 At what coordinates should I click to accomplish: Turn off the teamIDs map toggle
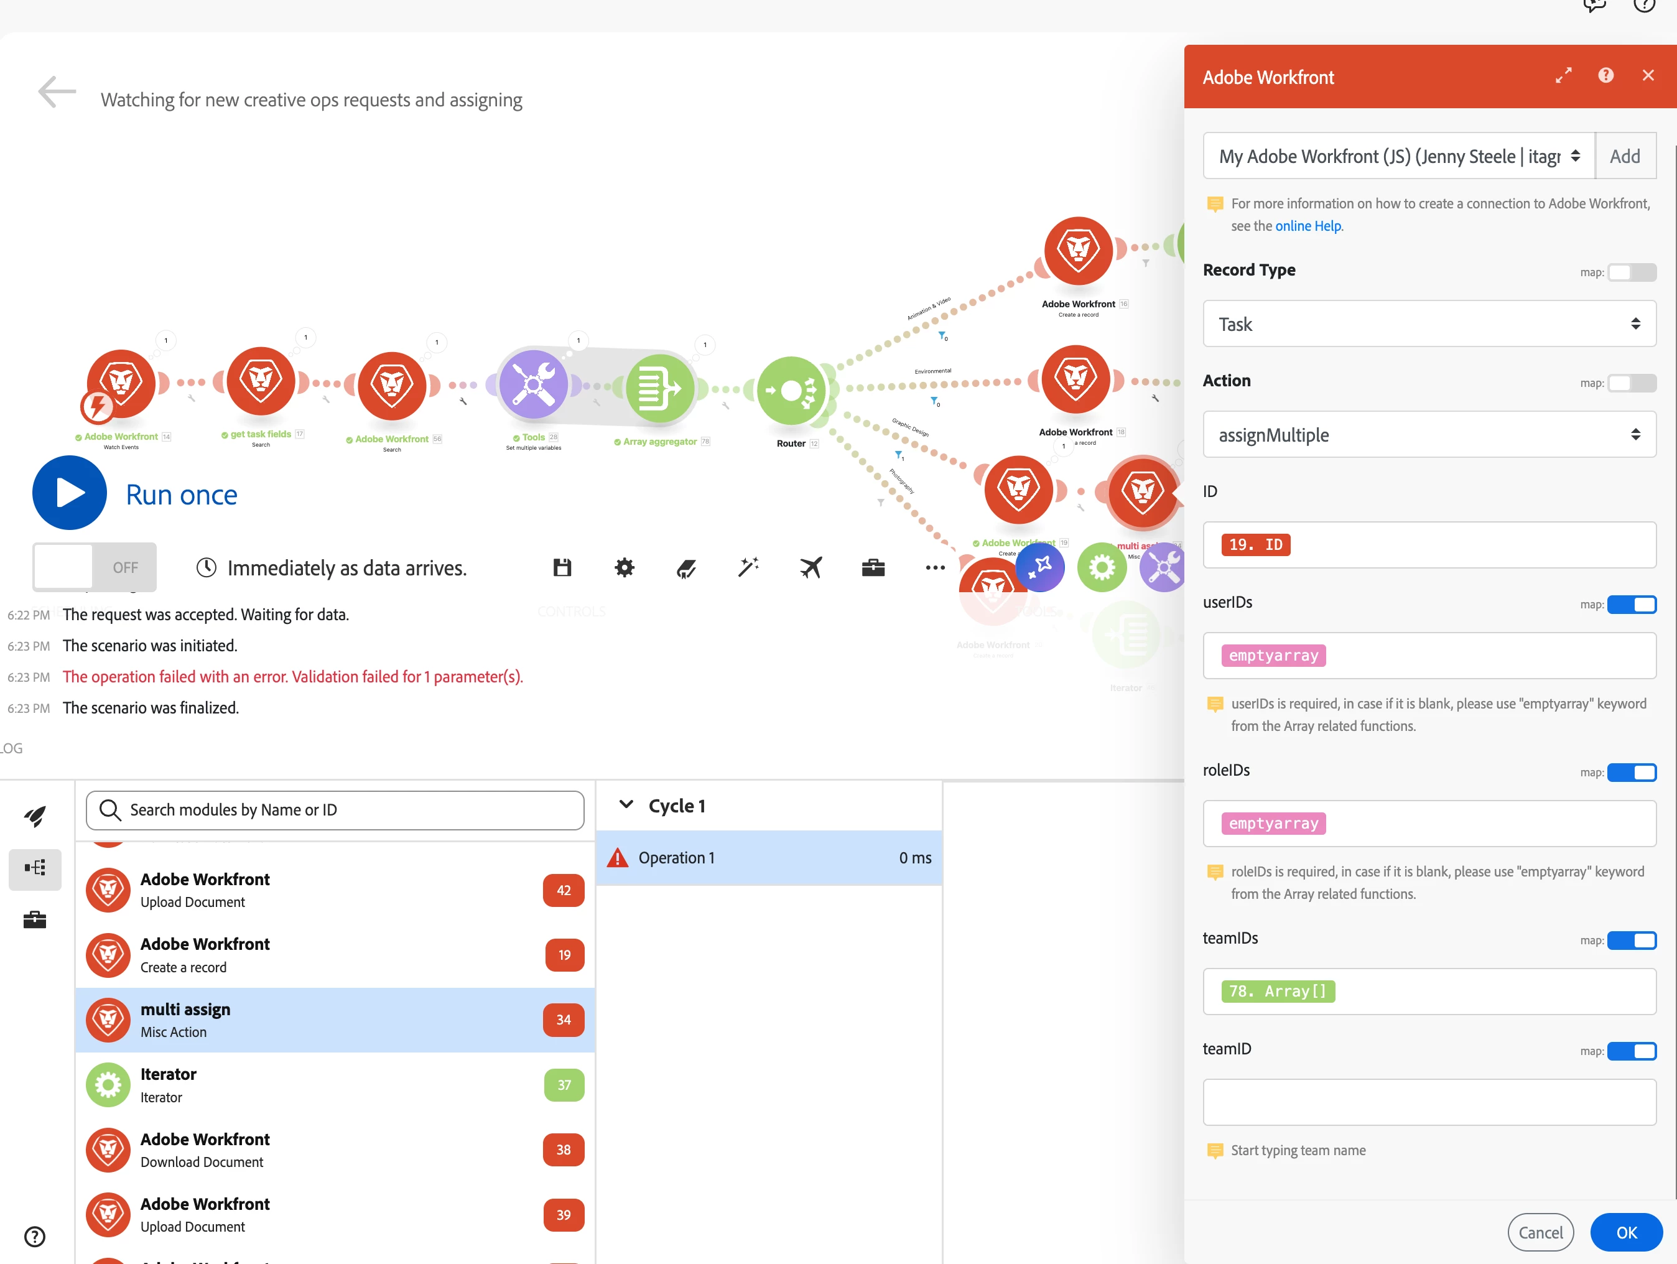coord(1631,941)
